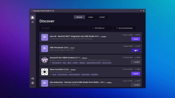
Task: Click the May 5, 2020 date on Virtualcam
Action: tap(129, 46)
